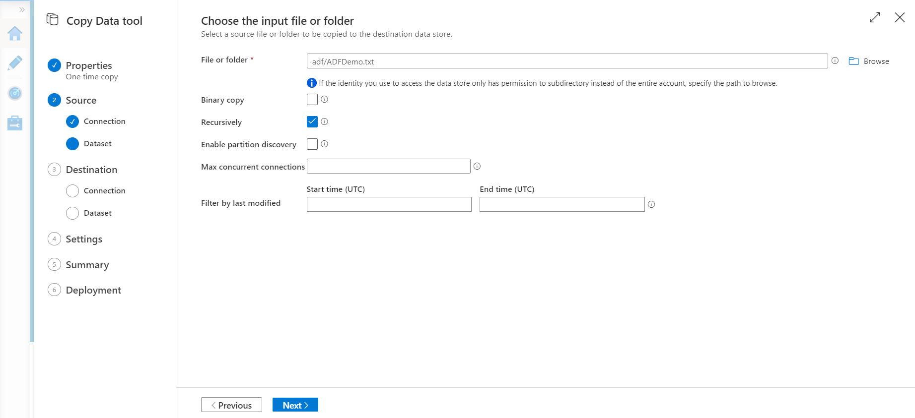Select the Summary step
Image resolution: width=915 pixels, height=418 pixels.
click(x=87, y=265)
